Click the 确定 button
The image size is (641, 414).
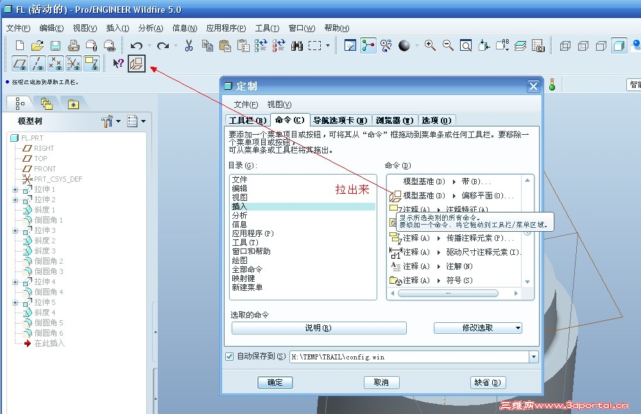[x=275, y=382]
